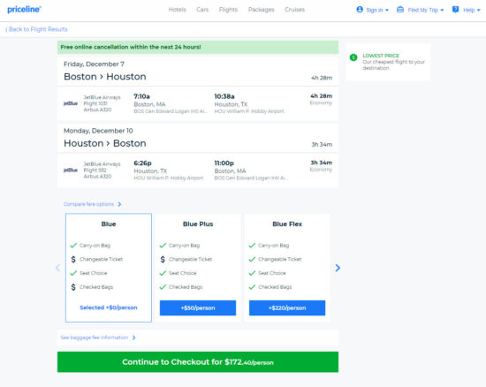486x387 pixels.
Task: Go to the Flights section
Action: [228, 10]
